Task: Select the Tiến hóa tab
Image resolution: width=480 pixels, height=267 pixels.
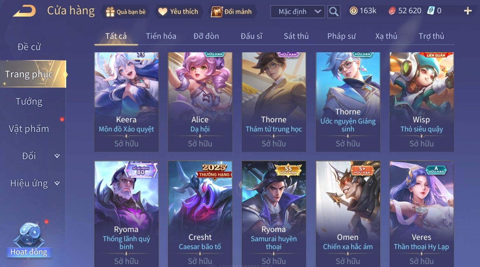Action: coord(161,36)
